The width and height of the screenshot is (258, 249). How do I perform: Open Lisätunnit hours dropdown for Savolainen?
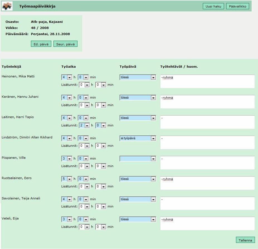pos(84,206)
